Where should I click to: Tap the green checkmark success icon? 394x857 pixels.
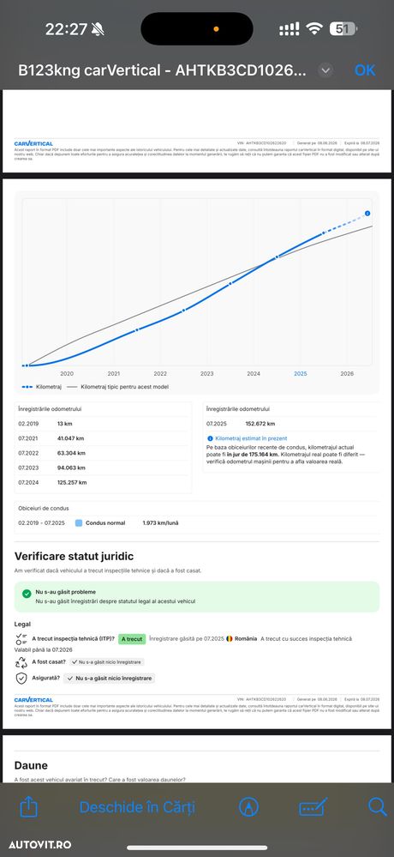[27, 594]
